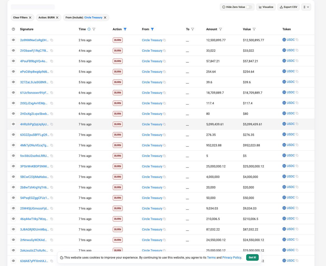
Task: Copy signature 2VDbawFj1RqC7f8
Action: point(52,51)
